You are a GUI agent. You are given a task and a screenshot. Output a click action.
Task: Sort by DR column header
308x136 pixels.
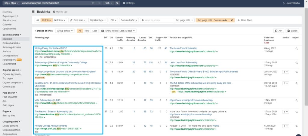(106, 38)
